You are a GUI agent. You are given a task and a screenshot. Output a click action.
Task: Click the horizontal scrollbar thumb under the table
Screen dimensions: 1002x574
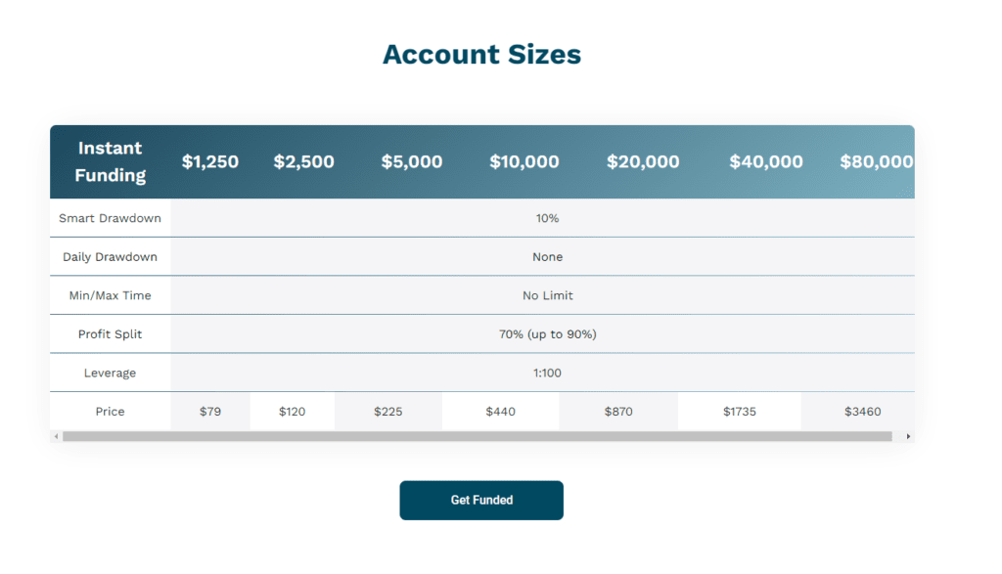pos(478,437)
